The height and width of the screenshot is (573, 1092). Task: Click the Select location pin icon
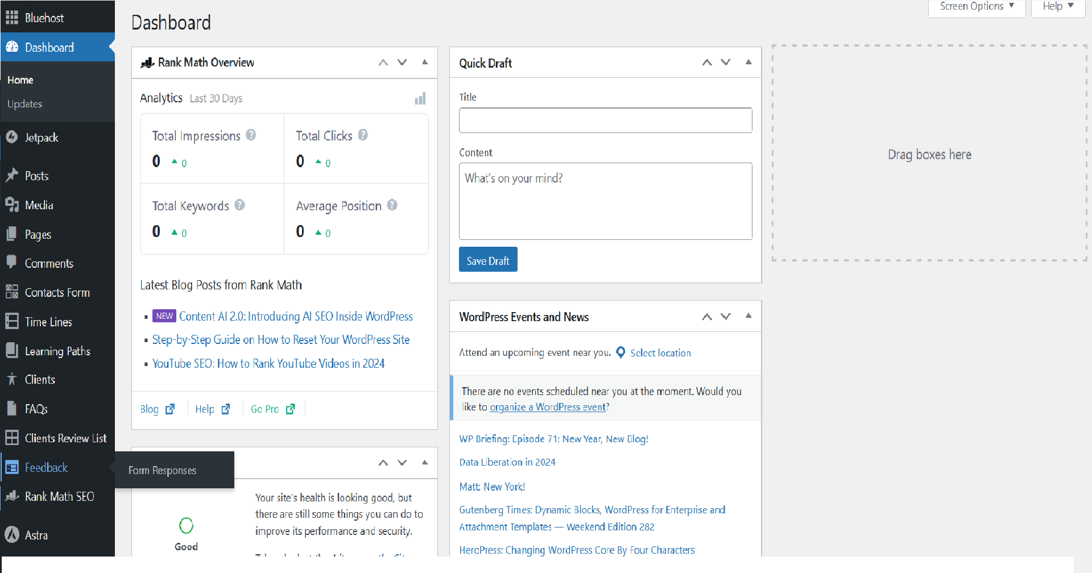pyautogui.click(x=621, y=352)
